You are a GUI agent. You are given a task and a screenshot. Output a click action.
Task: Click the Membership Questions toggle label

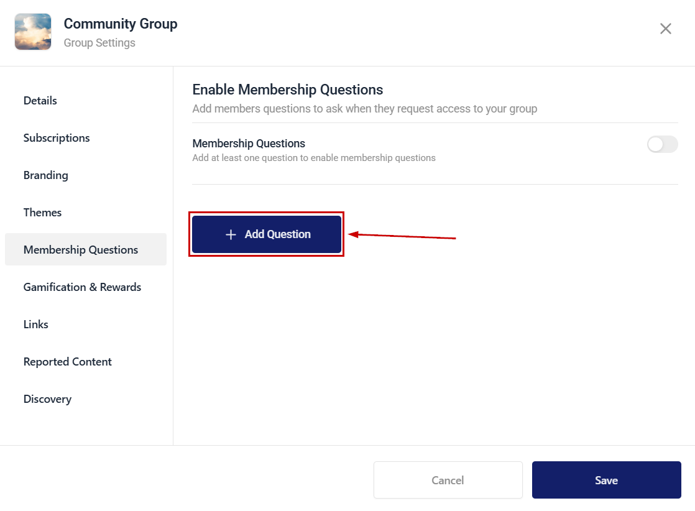click(x=249, y=144)
